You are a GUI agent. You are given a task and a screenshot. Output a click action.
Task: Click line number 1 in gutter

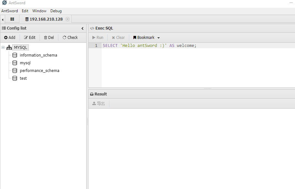[x=96, y=45]
